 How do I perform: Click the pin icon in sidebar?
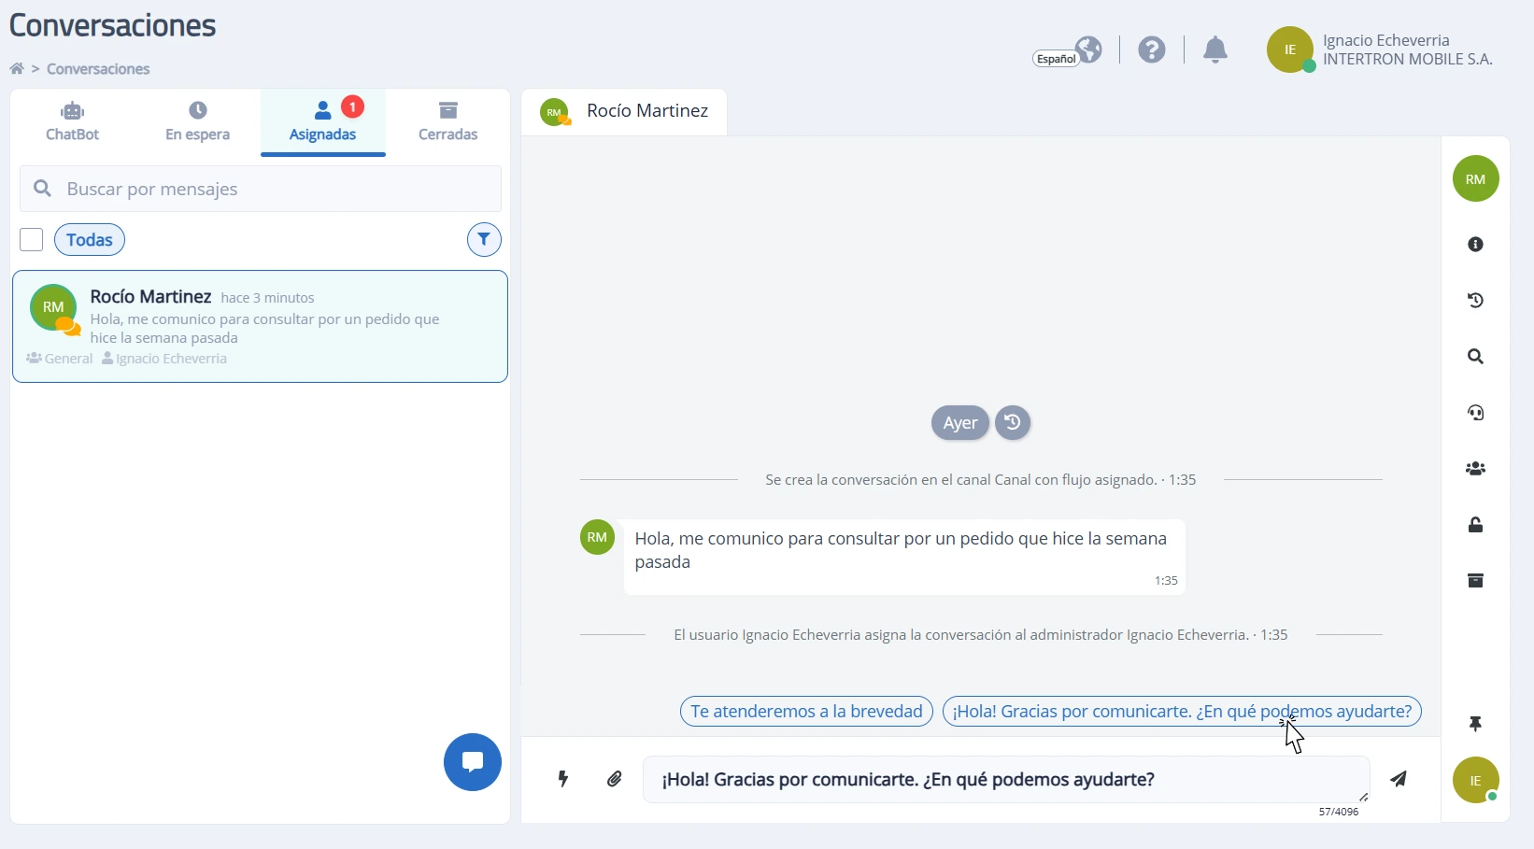[1476, 724]
